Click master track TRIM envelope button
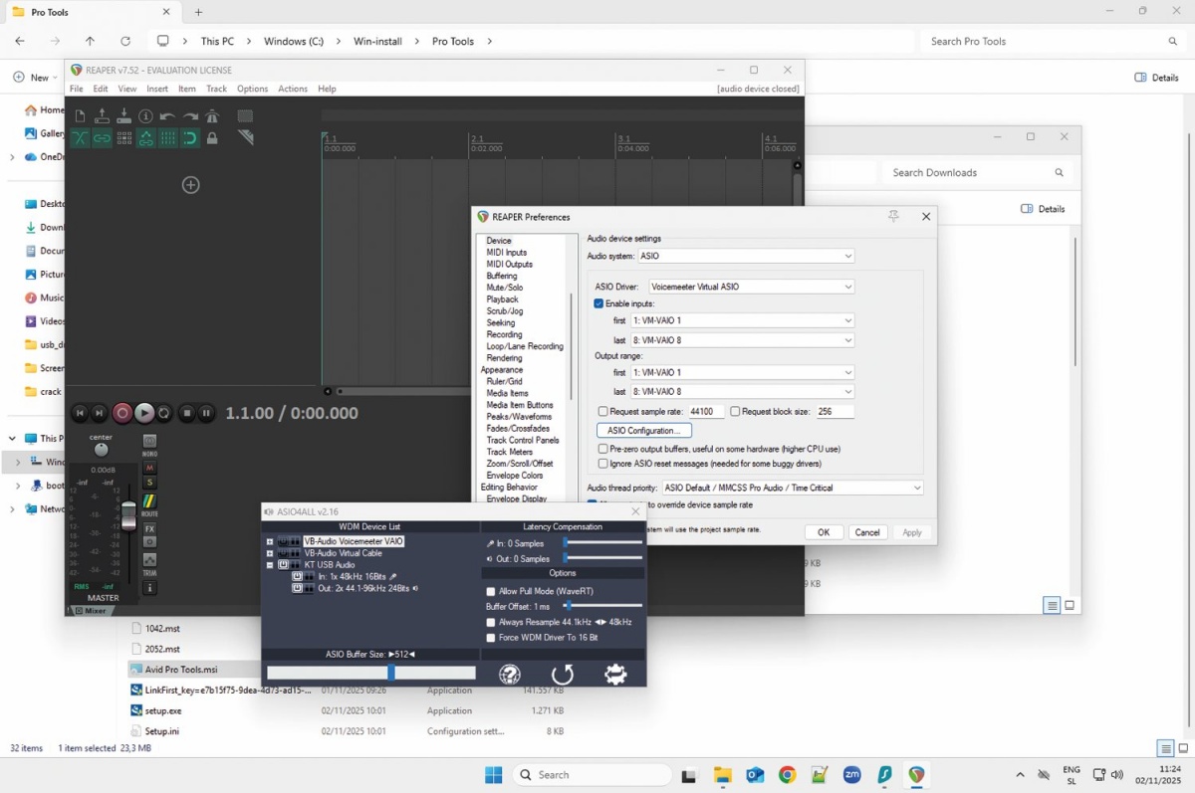The width and height of the screenshot is (1195, 793). 149,560
